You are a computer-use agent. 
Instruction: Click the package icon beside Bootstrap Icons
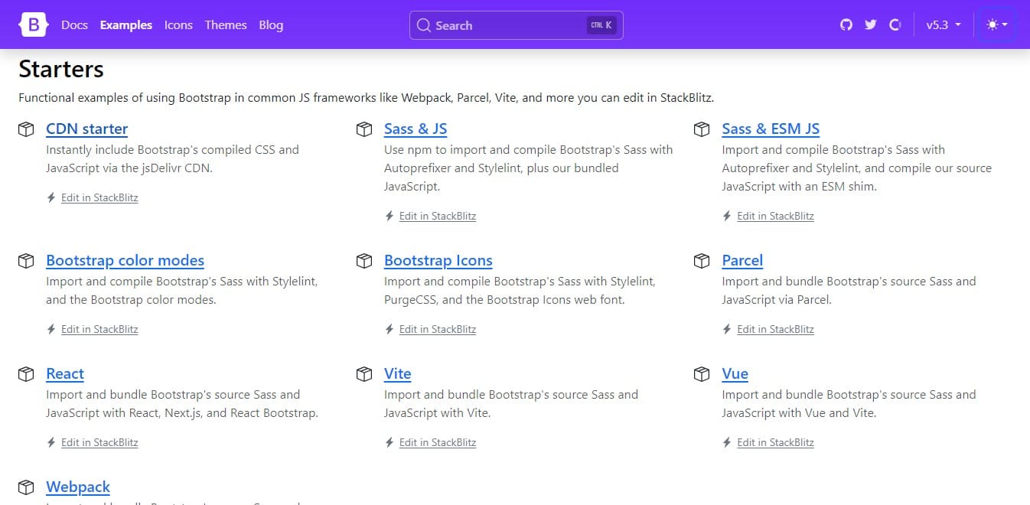[363, 261]
